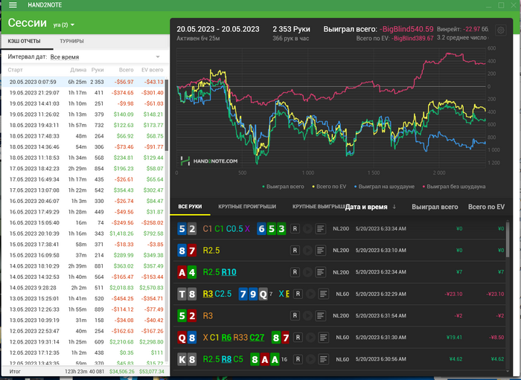521x380 pixels.
Task: Click sessions list vertical scrollbar
Action: pos(167,115)
